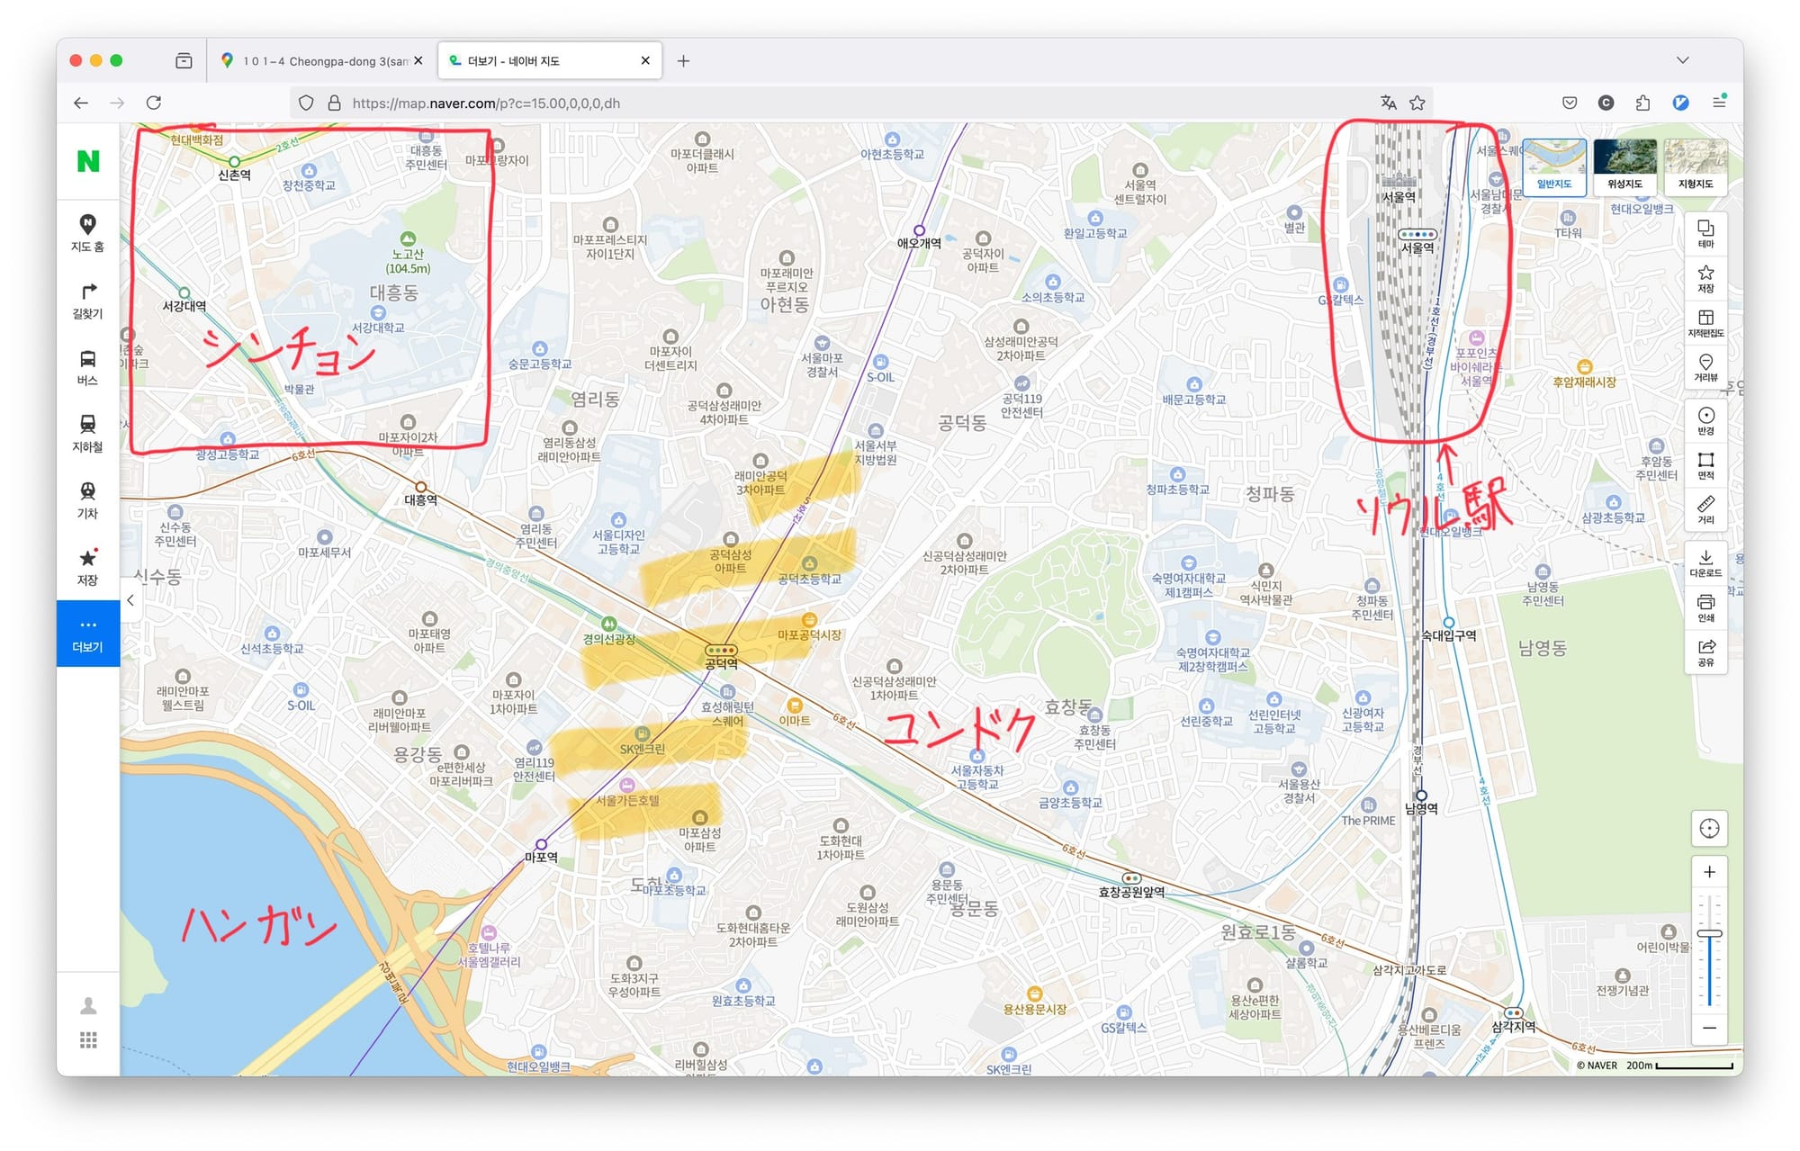1800x1151 pixels.
Task: Click the map zoom in plus button
Action: click(1709, 871)
